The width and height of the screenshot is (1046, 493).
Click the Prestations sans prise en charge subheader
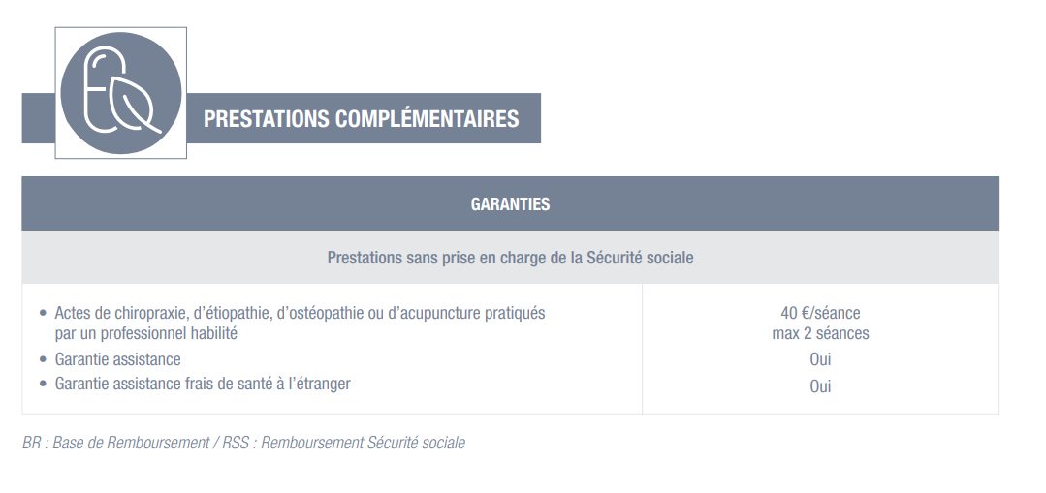[x=510, y=259]
